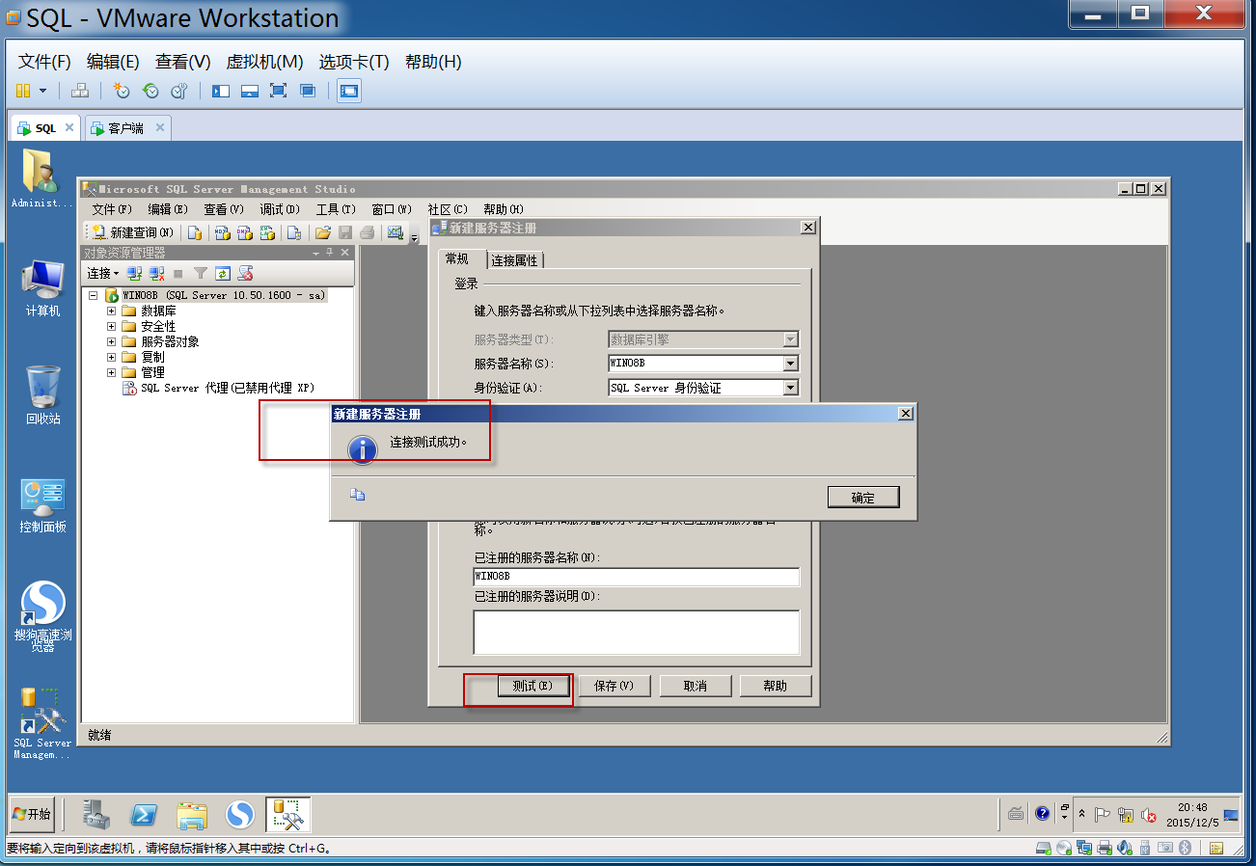This screenshot has width=1256, height=866.
Task: Click VMware snapshot manager icon
Action: point(179,91)
